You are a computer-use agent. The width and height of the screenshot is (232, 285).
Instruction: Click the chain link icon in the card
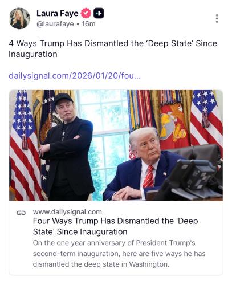pos(21,213)
